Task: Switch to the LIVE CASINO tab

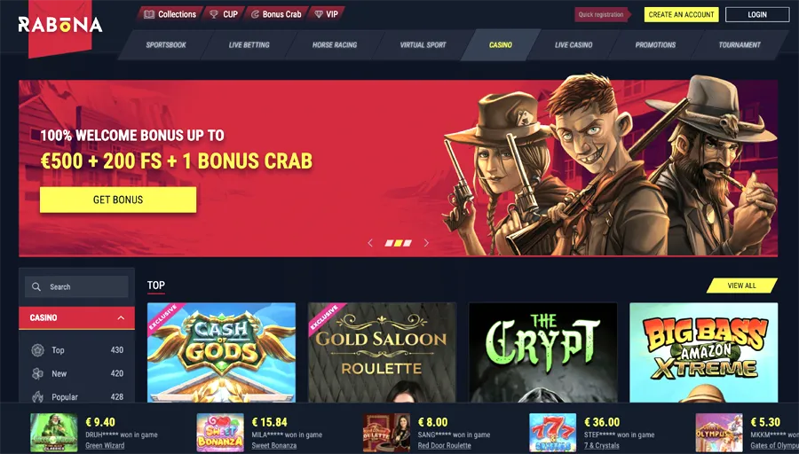Action: tap(574, 45)
